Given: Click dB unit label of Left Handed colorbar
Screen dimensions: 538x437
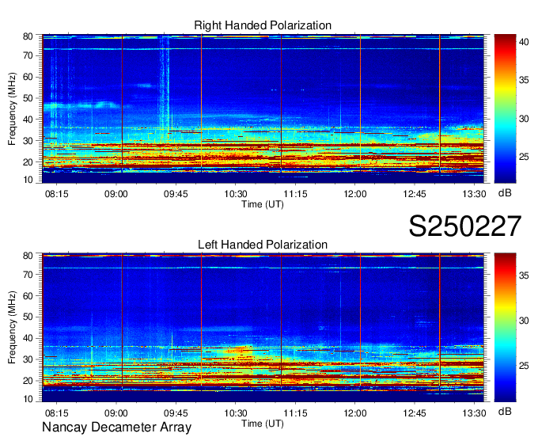Looking at the screenshot, I should point(505,412).
